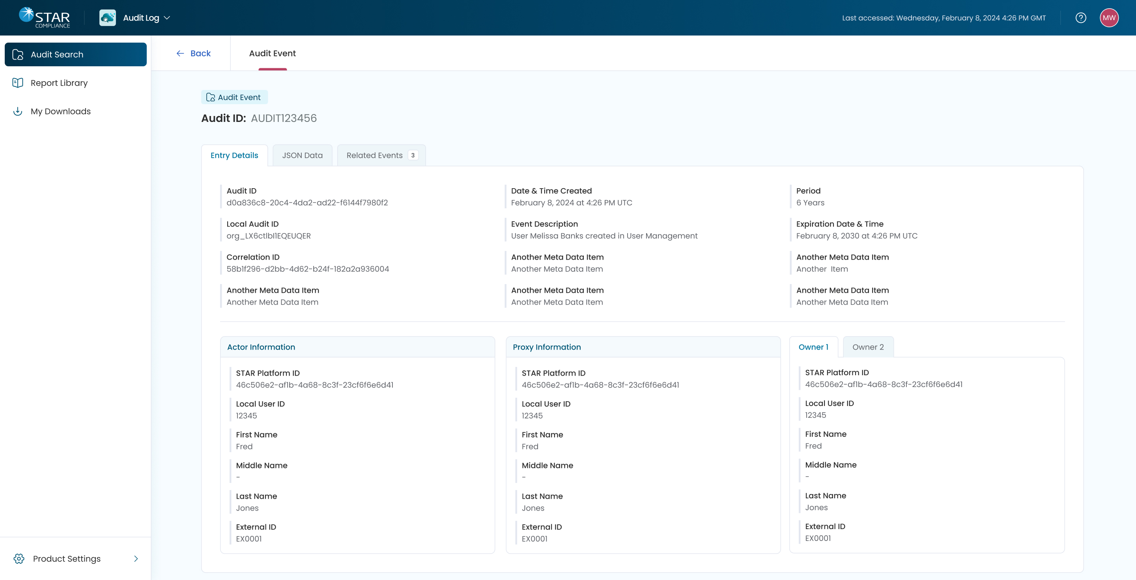Click the Audit Event badge icon
The width and height of the screenshot is (1136, 580).
click(x=210, y=97)
